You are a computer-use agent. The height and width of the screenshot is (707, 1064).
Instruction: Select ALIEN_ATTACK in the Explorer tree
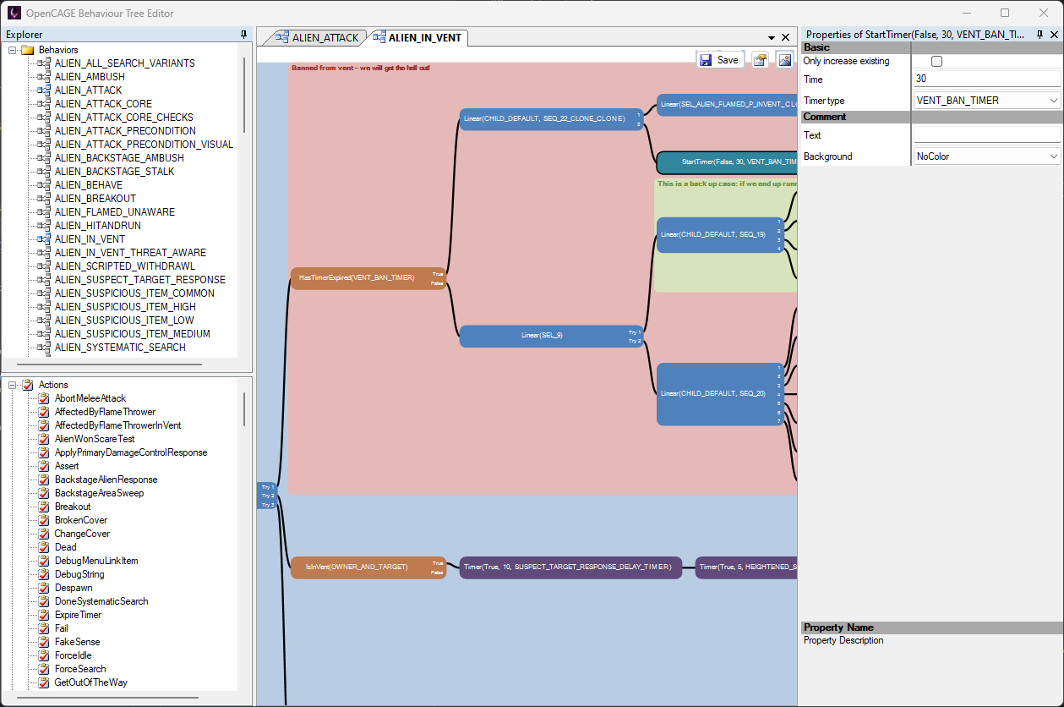[88, 90]
